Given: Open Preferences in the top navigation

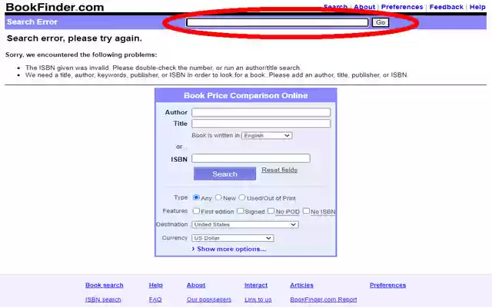Looking at the screenshot, I should coord(402,7).
